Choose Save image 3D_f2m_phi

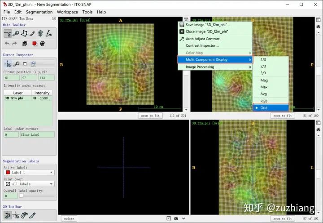(215, 25)
